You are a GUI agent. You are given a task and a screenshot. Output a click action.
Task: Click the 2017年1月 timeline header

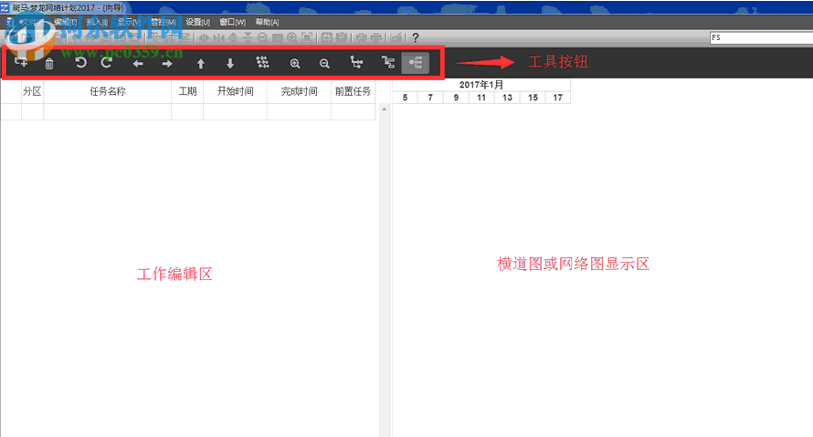(481, 85)
